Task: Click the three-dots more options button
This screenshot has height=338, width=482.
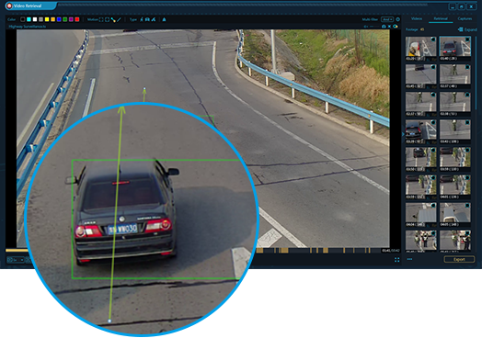Action: click(x=409, y=259)
